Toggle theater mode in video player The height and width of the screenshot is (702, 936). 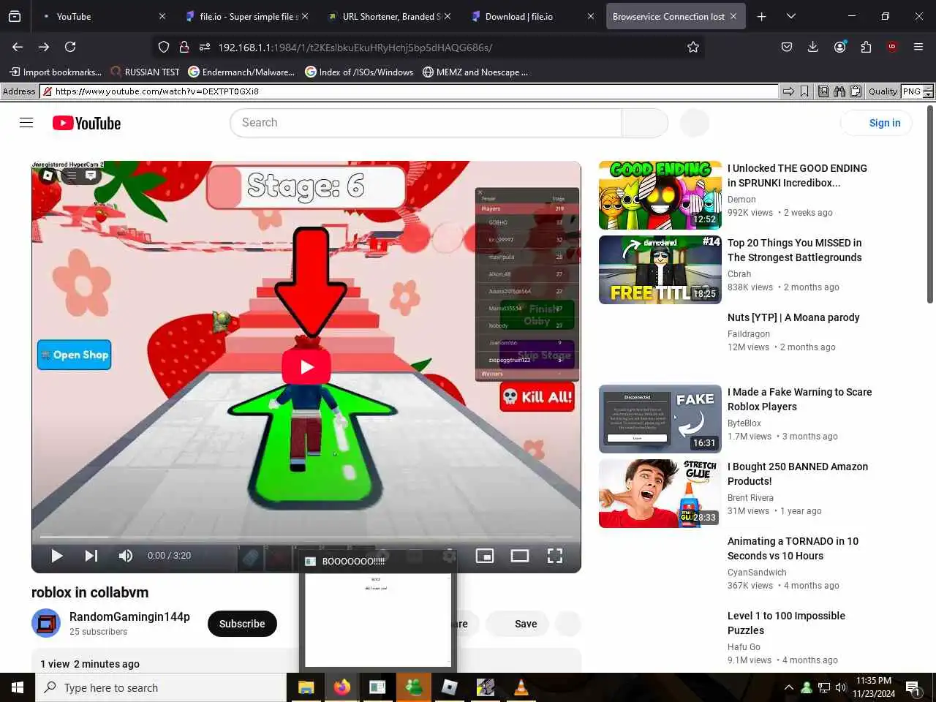(x=520, y=556)
